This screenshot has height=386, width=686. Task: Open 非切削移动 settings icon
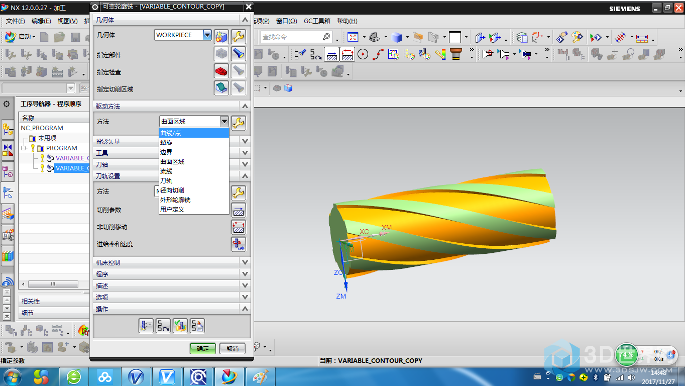coord(239,227)
